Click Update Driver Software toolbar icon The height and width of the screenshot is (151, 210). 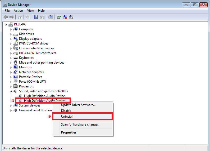(x=59, y=17)
